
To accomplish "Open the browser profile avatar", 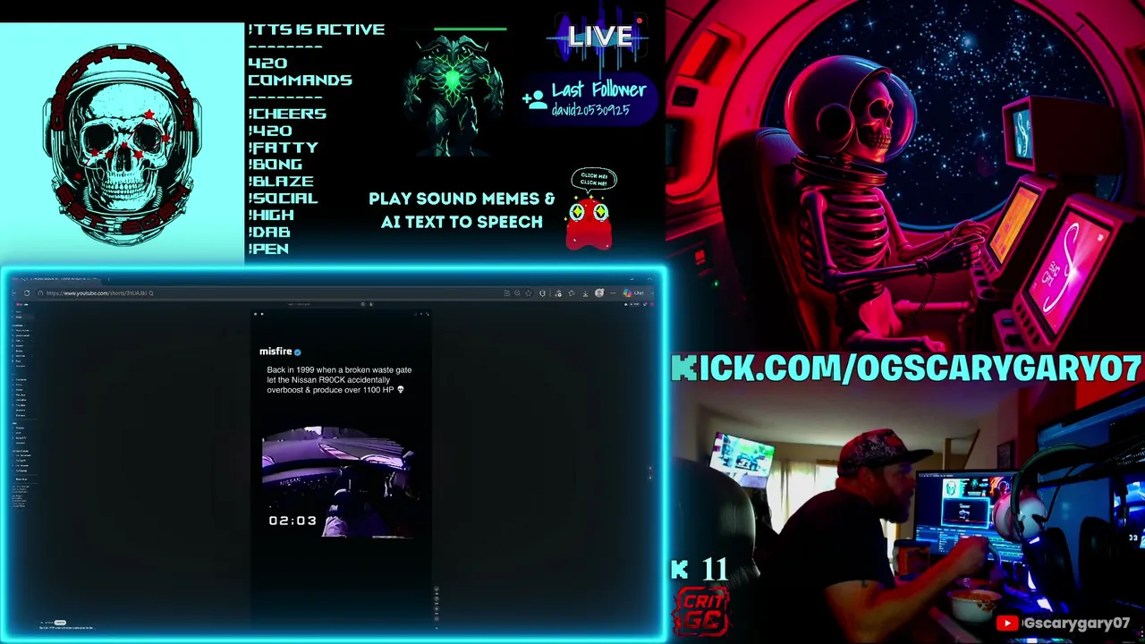I will [599, 293].
